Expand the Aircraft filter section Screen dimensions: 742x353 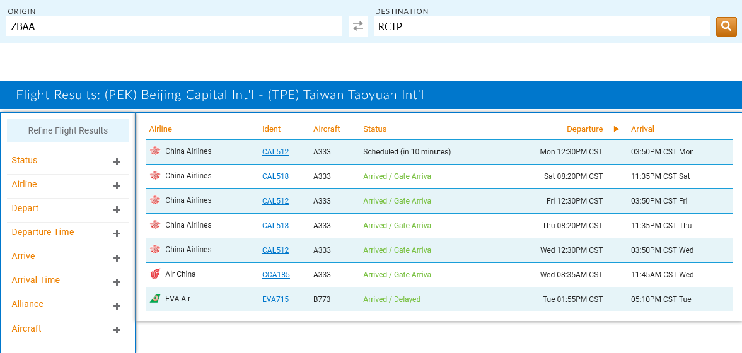(117, 330)
